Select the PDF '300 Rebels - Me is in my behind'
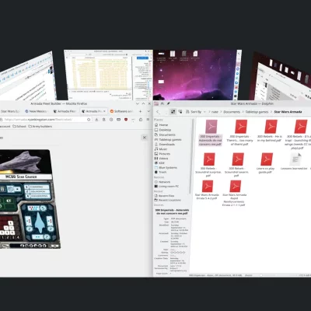This screenshot has width=311, height=311. 270,131
